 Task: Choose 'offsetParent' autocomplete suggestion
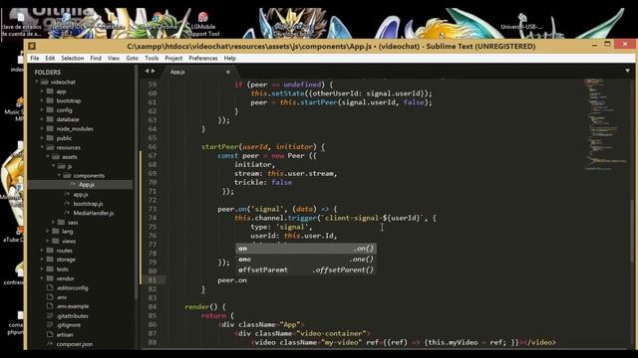[306, 269]
